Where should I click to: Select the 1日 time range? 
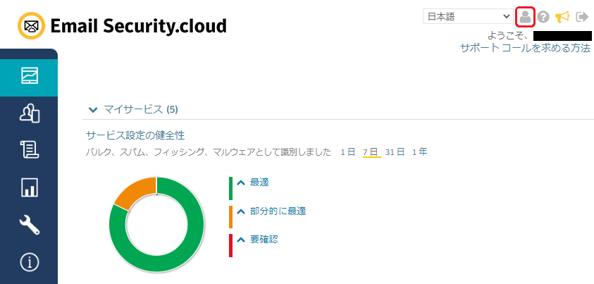(x=347, y=152)
